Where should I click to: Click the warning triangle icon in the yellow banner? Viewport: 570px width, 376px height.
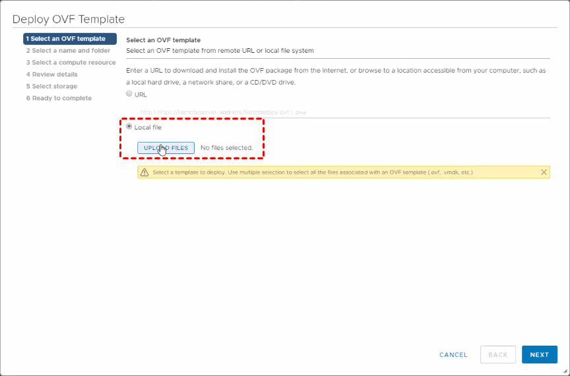(x=144, y=172)
